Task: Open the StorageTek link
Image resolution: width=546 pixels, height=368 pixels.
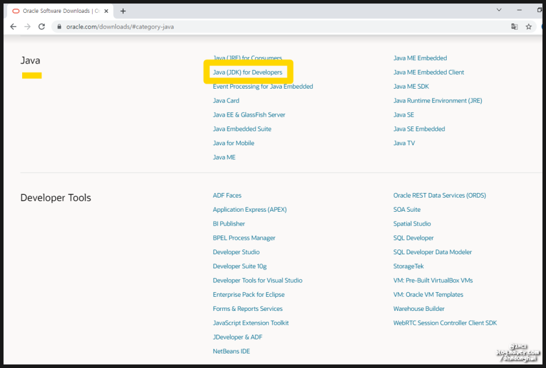Action: coord(408,267)
